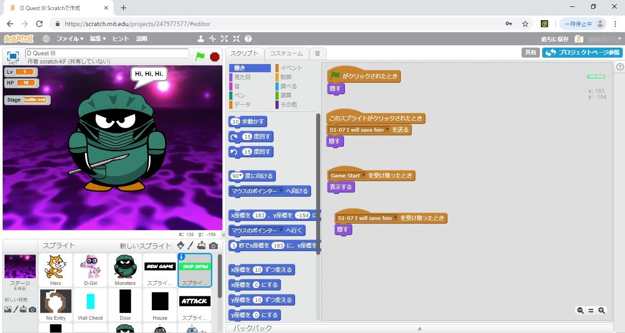Open dropdown in マウスのポインターへ行く block
Image resolution: width=625 pixels, height=333 pixels.
[281, 231]
